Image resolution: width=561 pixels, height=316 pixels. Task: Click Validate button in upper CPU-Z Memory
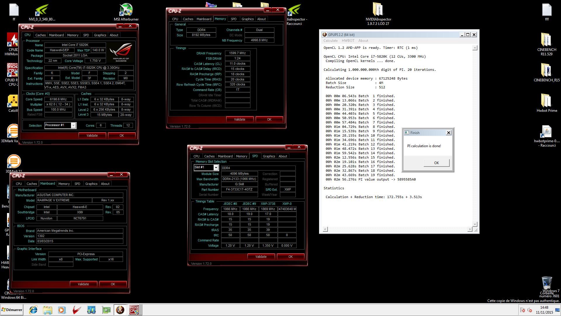(x=239, y=119)
